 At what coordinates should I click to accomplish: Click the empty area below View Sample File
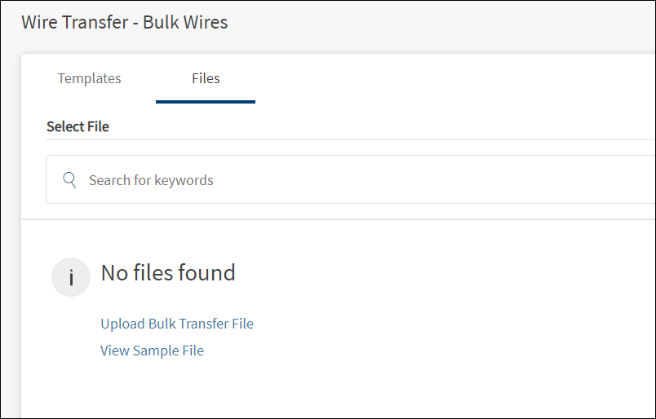tap(245, 391)
